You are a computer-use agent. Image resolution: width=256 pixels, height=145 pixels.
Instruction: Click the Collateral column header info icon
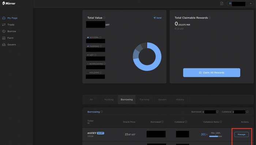pos(186,122)
